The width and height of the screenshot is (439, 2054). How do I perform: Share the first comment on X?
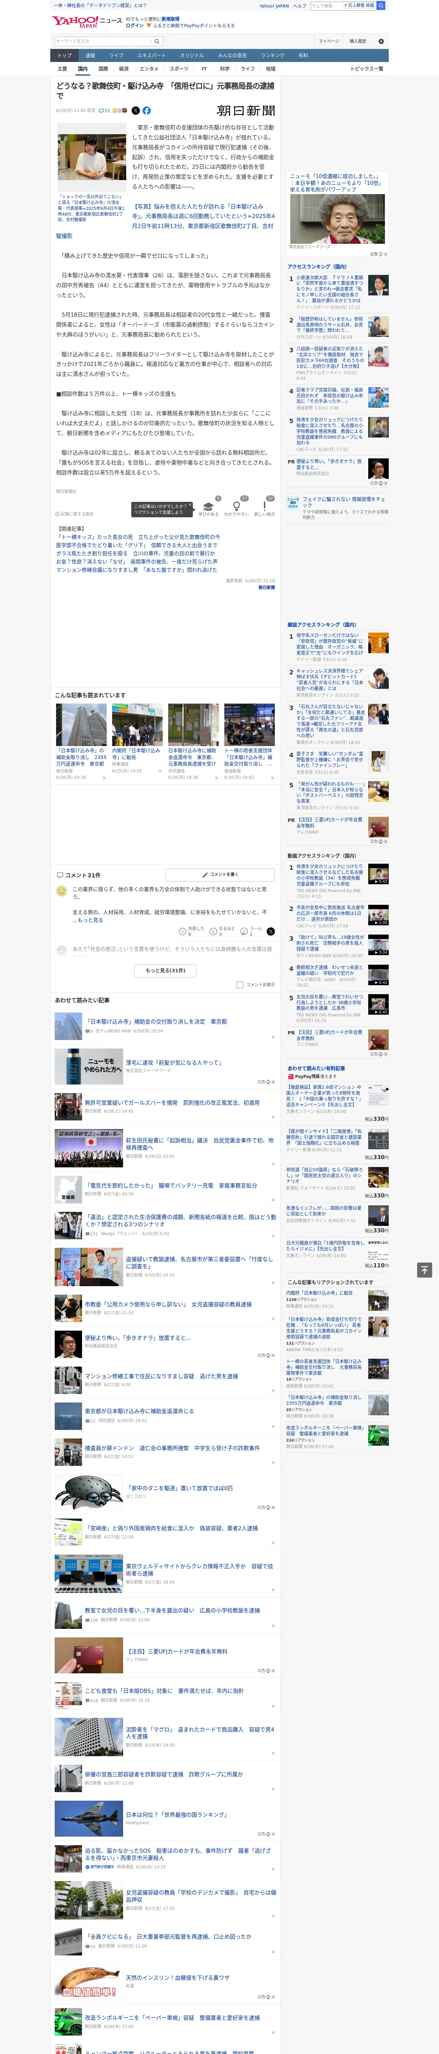270,931
